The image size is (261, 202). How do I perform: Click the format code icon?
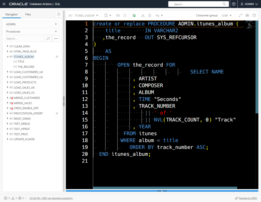click(x=150, y=16)
